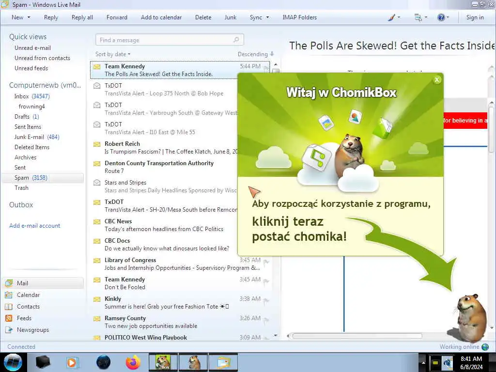The height and width of the screenshot is (372, 496).
Task: Open dropdown arrow next to Help icon
Action: [x=447, y=17]
